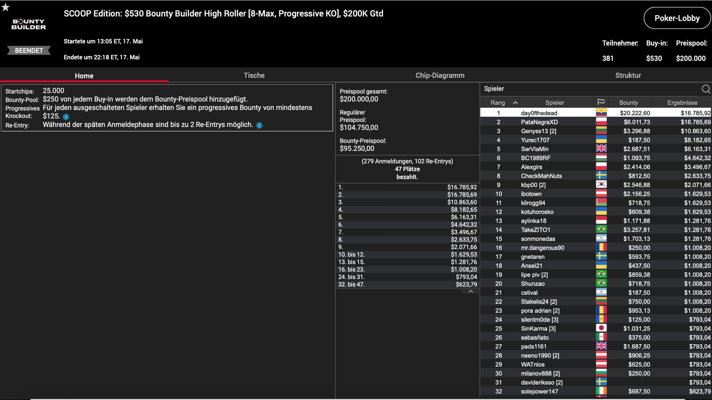Collapse the payout list chevron

[x=471, y=291]
